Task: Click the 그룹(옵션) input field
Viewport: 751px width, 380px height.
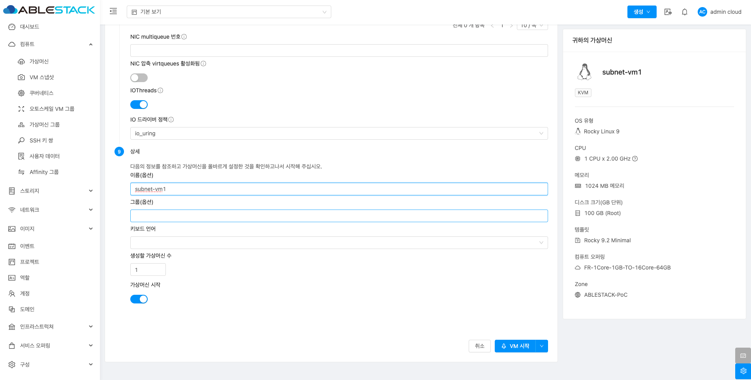Action: [x=339, y=216]
